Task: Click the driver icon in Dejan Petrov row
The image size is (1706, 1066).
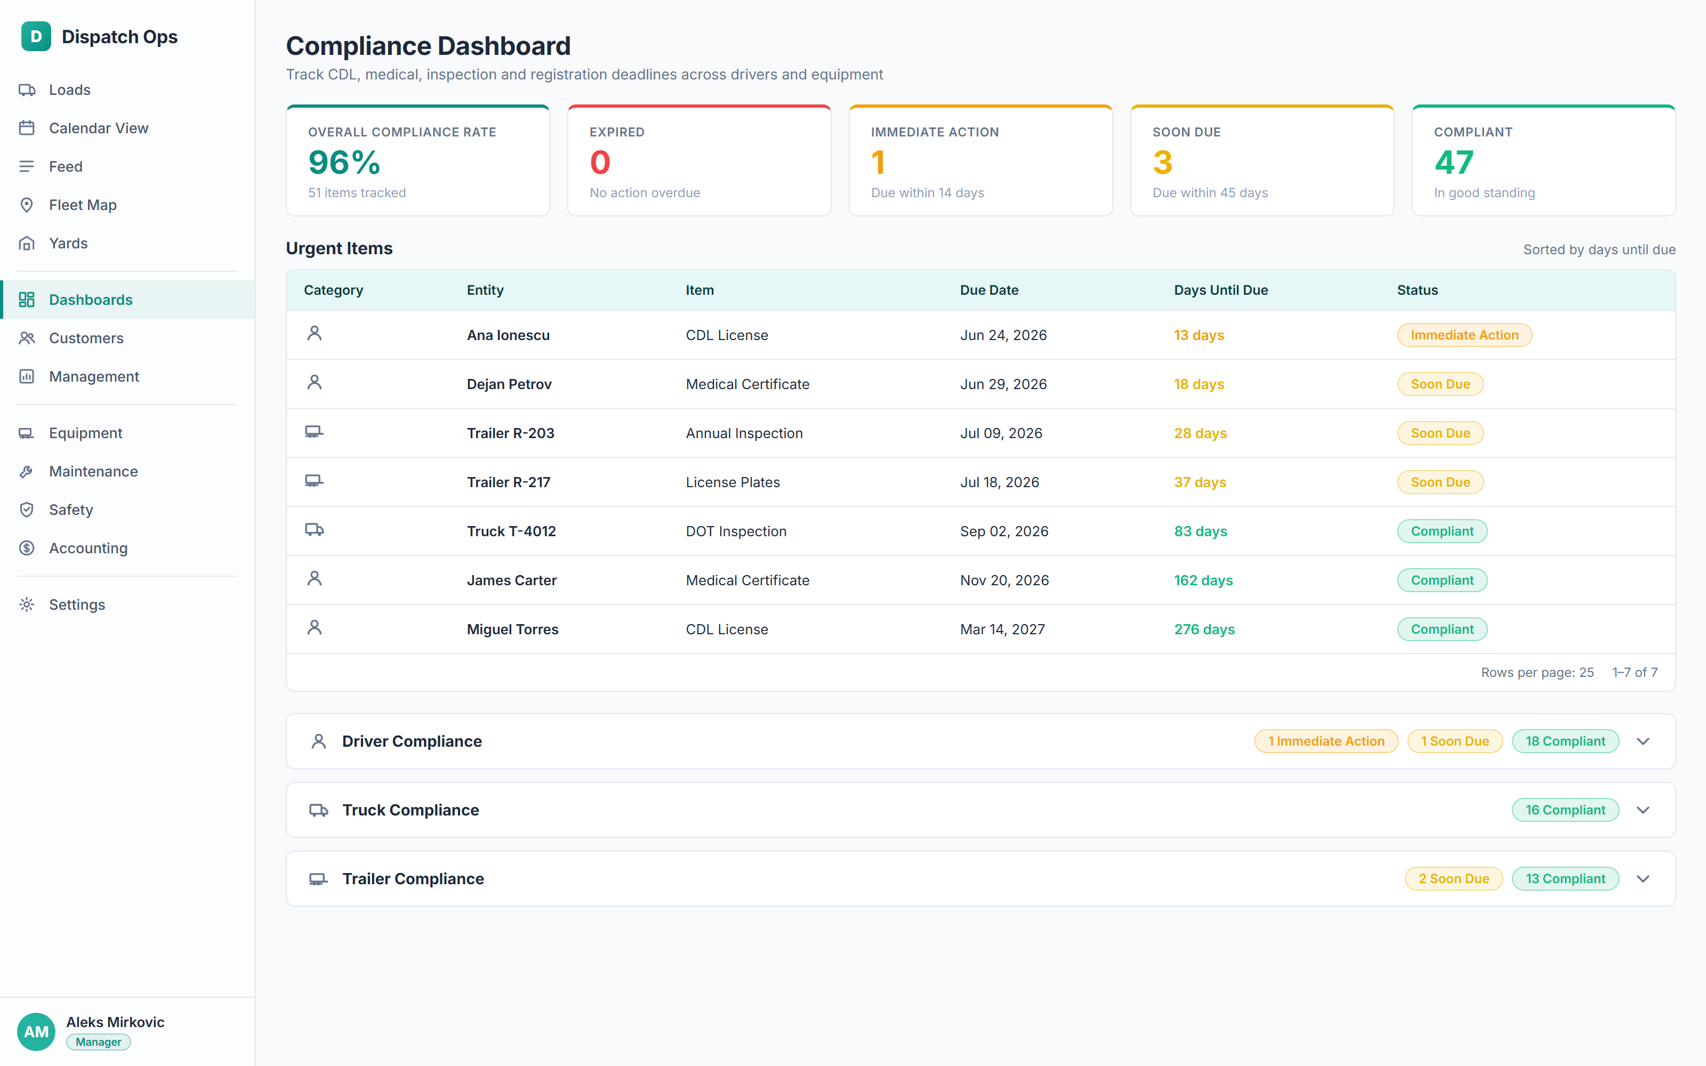Action: click(x=315, y=382)
